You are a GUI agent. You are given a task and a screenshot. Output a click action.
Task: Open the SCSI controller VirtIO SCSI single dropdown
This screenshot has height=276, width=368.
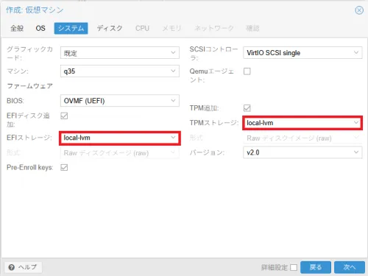pyautogui.click(x=302, y=53)
